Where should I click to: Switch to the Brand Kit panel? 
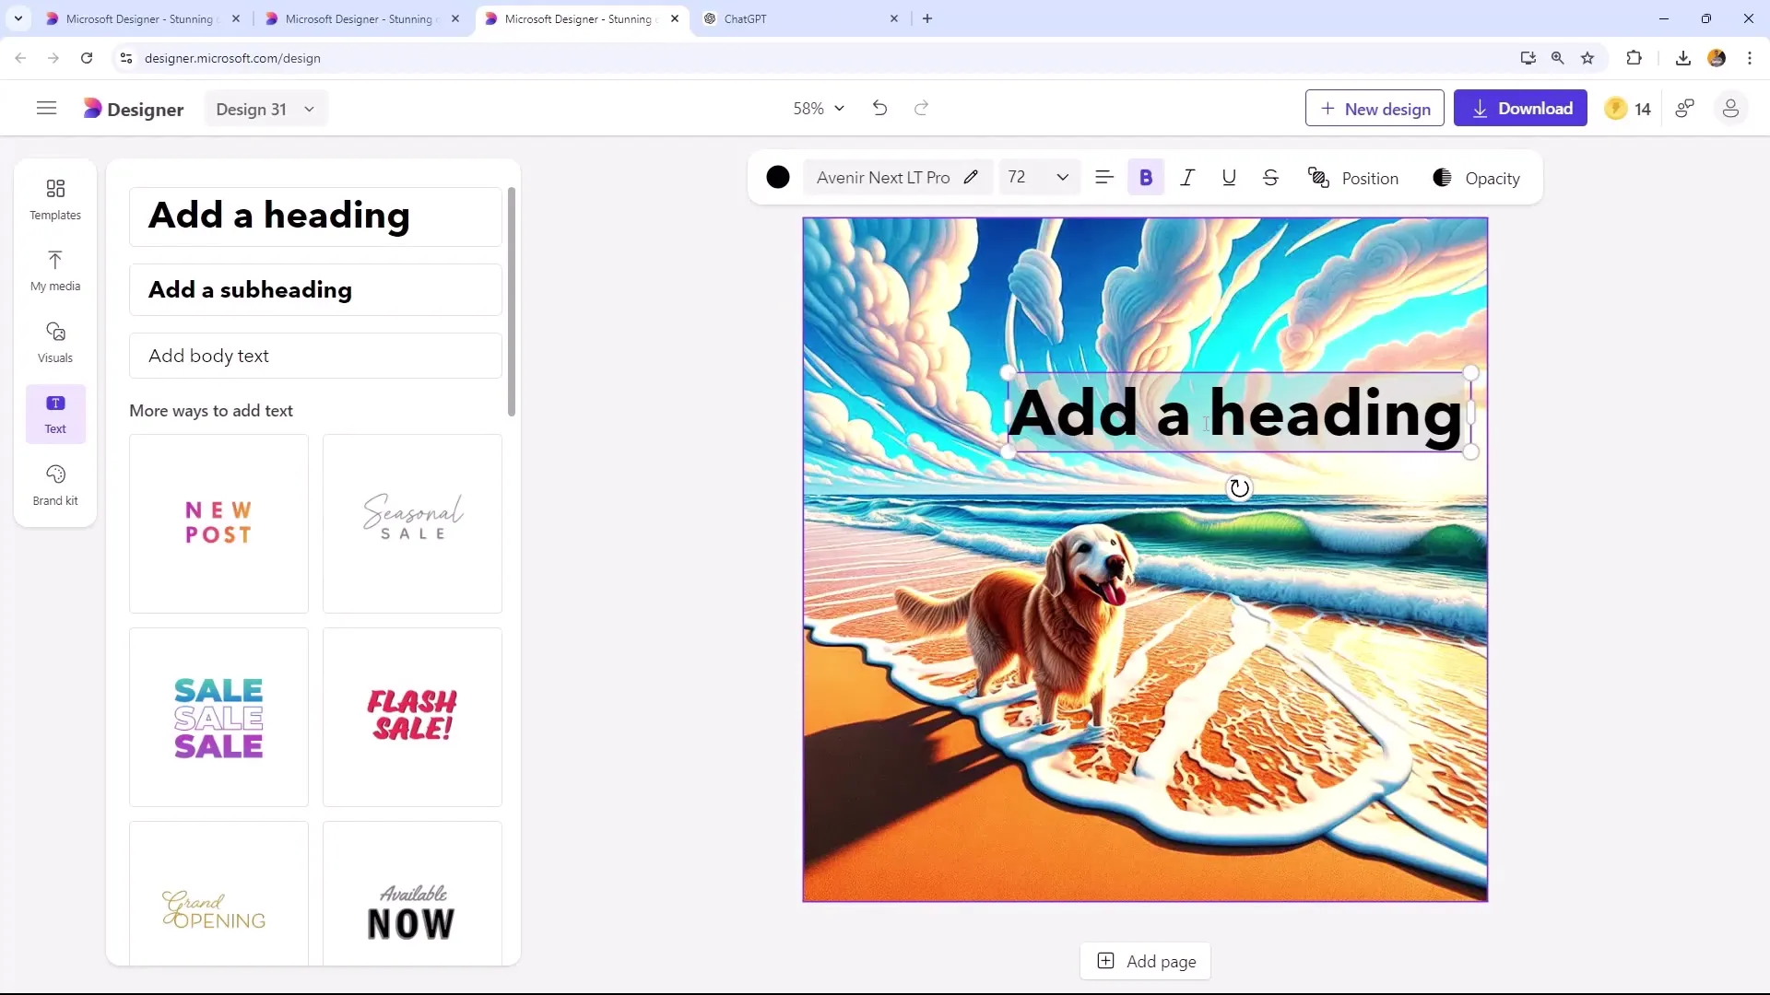54,484
